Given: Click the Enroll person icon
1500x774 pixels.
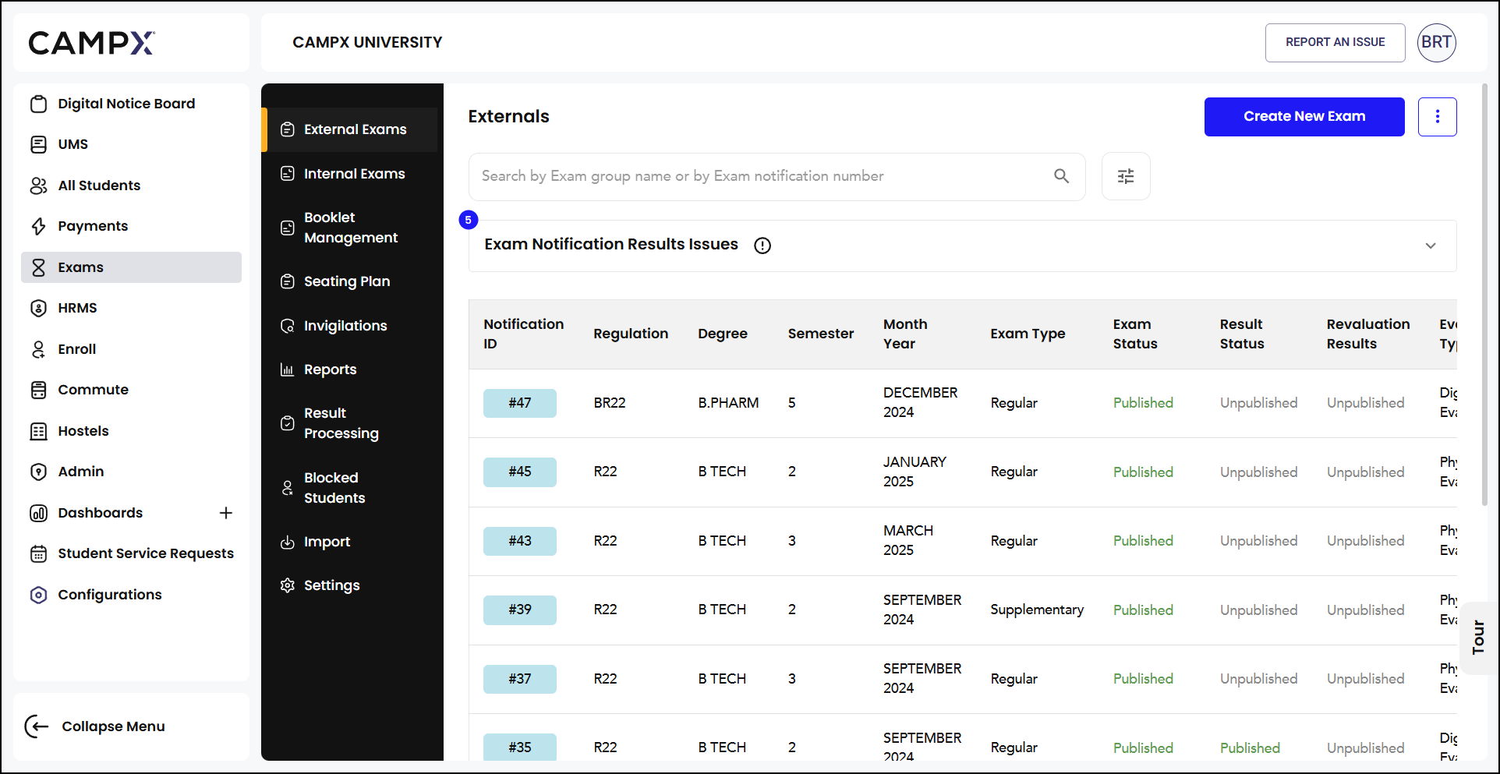Looking at the screenshot, I should [x=38, y=349].
